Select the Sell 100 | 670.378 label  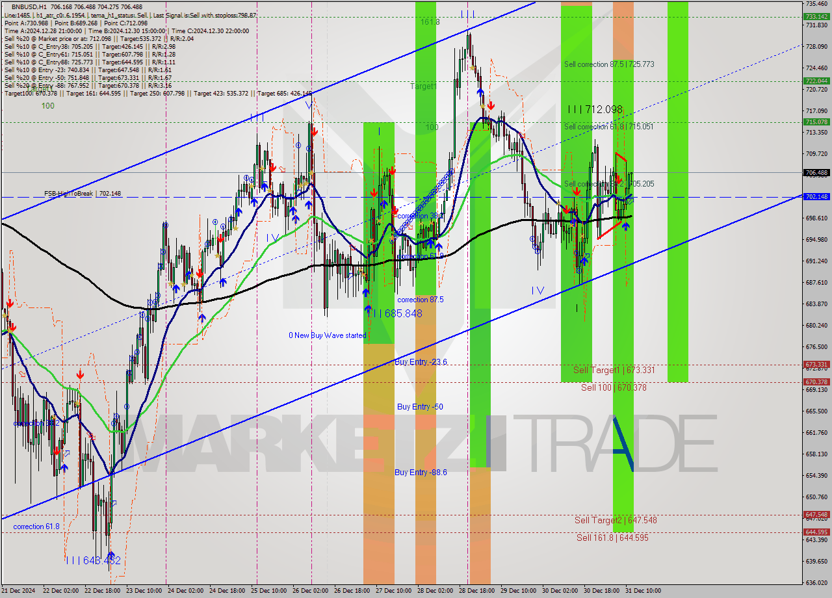coord(614,387)
